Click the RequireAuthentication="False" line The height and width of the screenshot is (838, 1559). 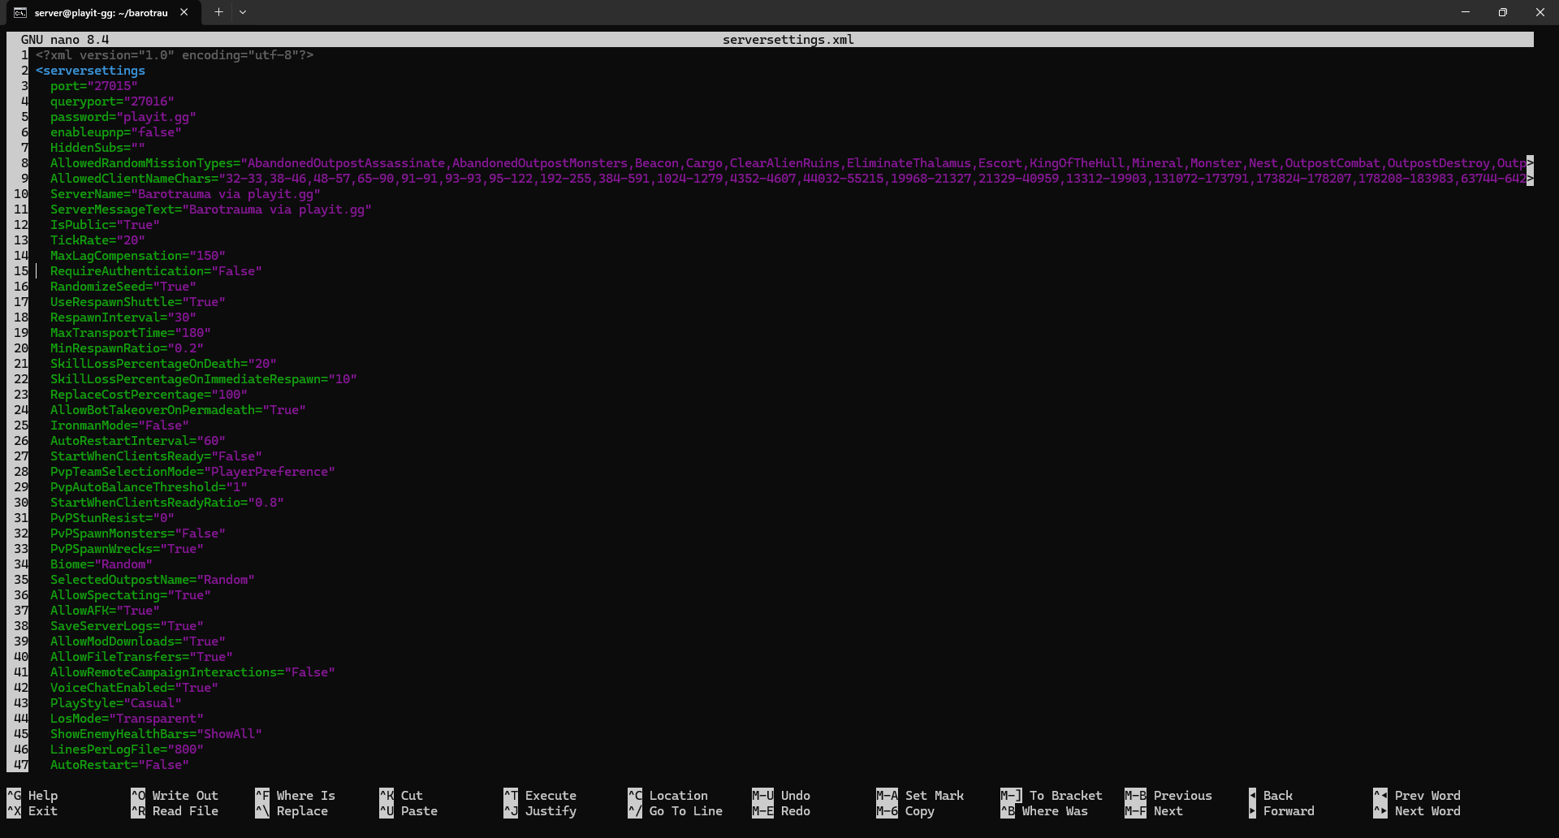pos(156,271)
